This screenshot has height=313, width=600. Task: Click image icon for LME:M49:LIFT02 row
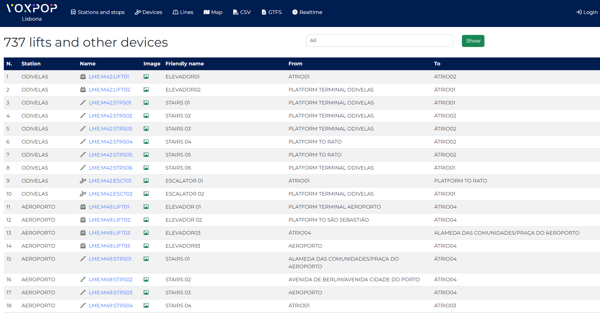coord(146,220)
